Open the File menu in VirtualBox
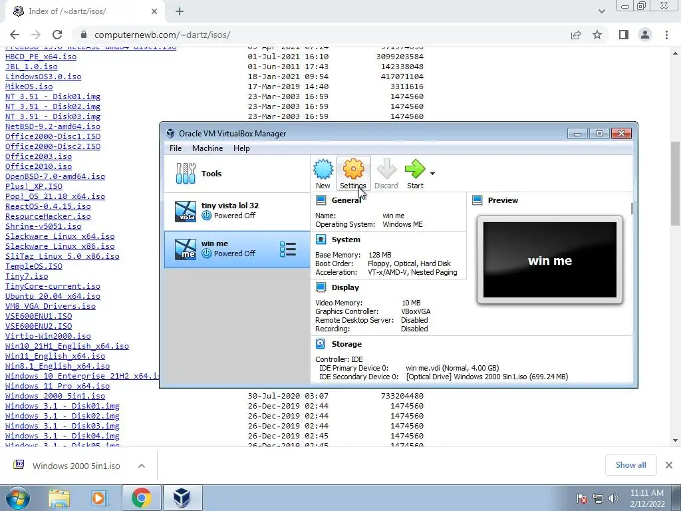This screenshot has width=681, height=511. click(176, 148)
